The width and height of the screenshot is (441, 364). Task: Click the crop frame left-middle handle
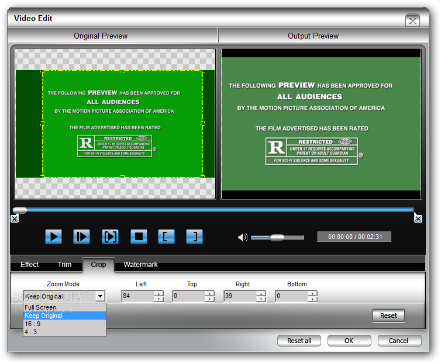click(43, 123)
